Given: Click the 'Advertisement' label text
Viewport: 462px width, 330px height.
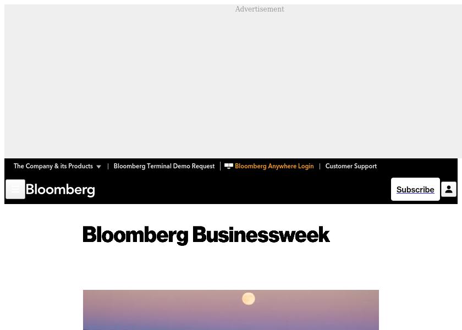Looking at the screenshot, I should 260,9.
